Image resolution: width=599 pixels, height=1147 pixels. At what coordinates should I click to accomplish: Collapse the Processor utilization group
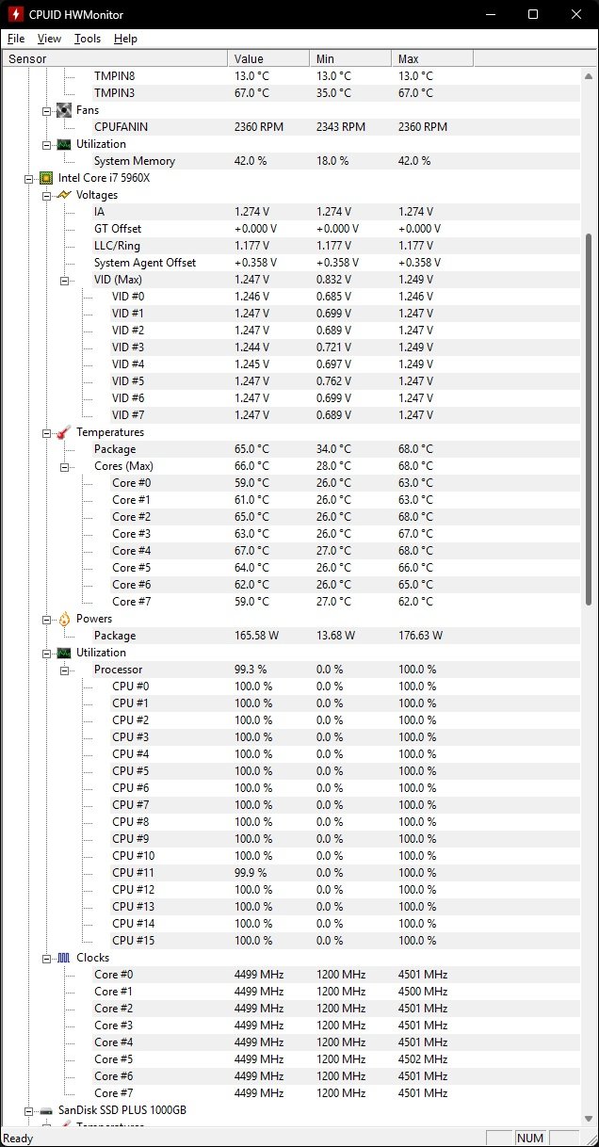(65, 670)
